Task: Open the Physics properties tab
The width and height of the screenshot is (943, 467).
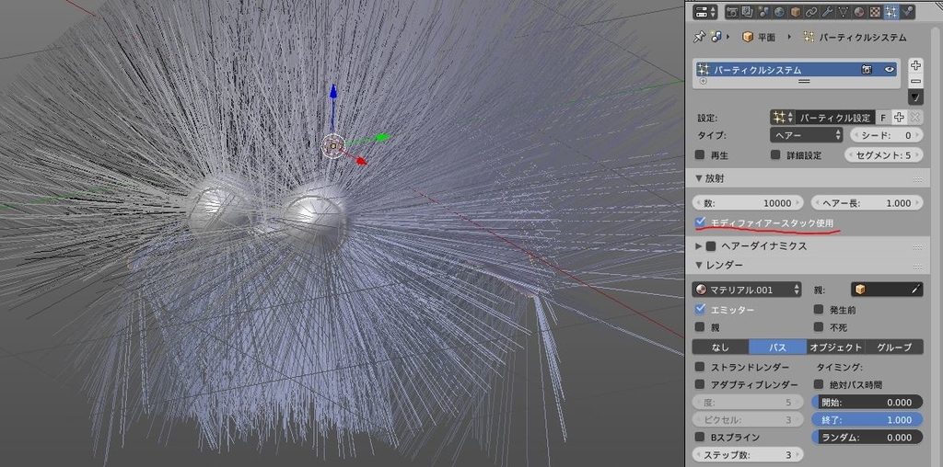Action: pyautogui.click(x=907, y=12)
